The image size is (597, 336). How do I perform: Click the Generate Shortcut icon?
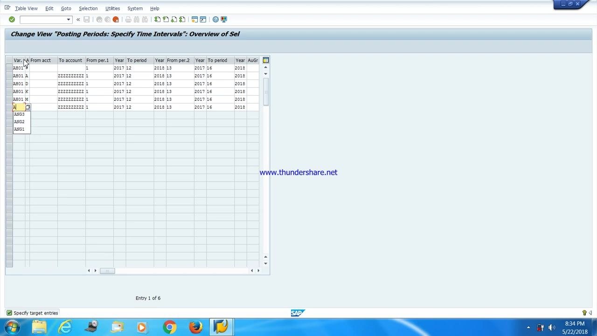203,20
